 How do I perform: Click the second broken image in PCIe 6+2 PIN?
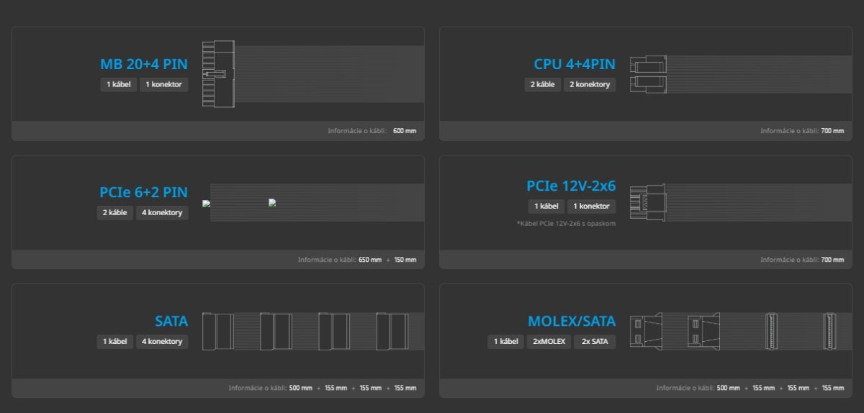tap(272, 203)
